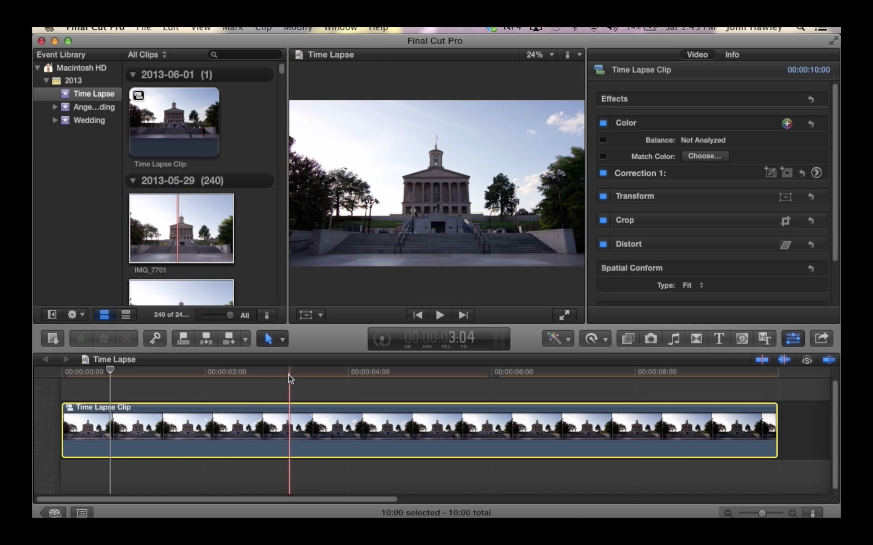
Task: Open the Window menu
Action: click(340, 29)
